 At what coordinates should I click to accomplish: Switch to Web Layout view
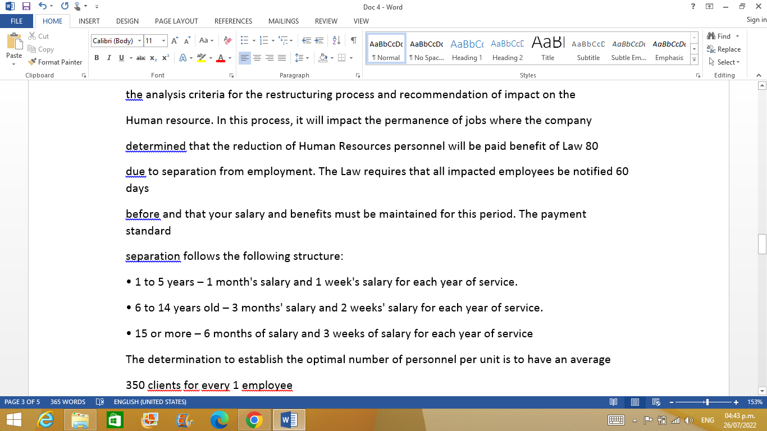[656, 402]
